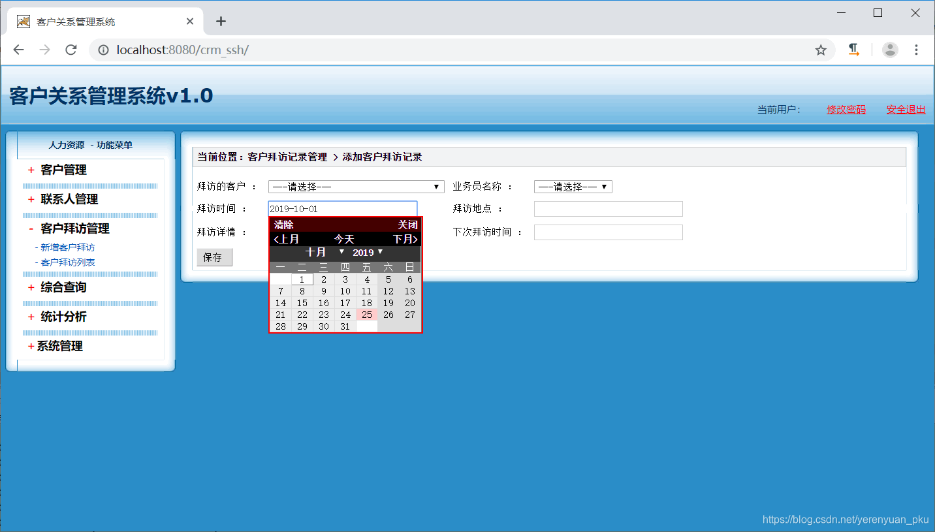
Task: Go to next month with 下月>
Action: (x=405, y=240)
